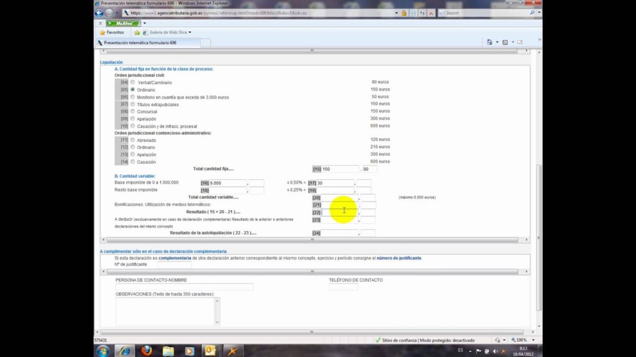Viewport: 636px width, 357px height.
Task: Click the stop loading X icon
Action: click(431, 13)
